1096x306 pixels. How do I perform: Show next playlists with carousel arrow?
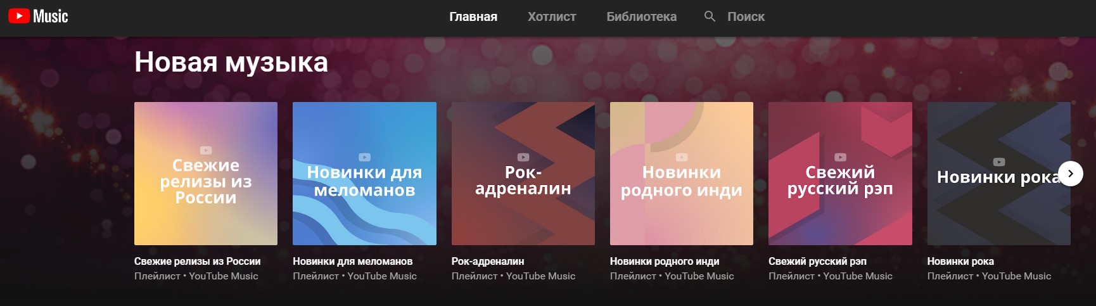click(x=1071, y=174)
